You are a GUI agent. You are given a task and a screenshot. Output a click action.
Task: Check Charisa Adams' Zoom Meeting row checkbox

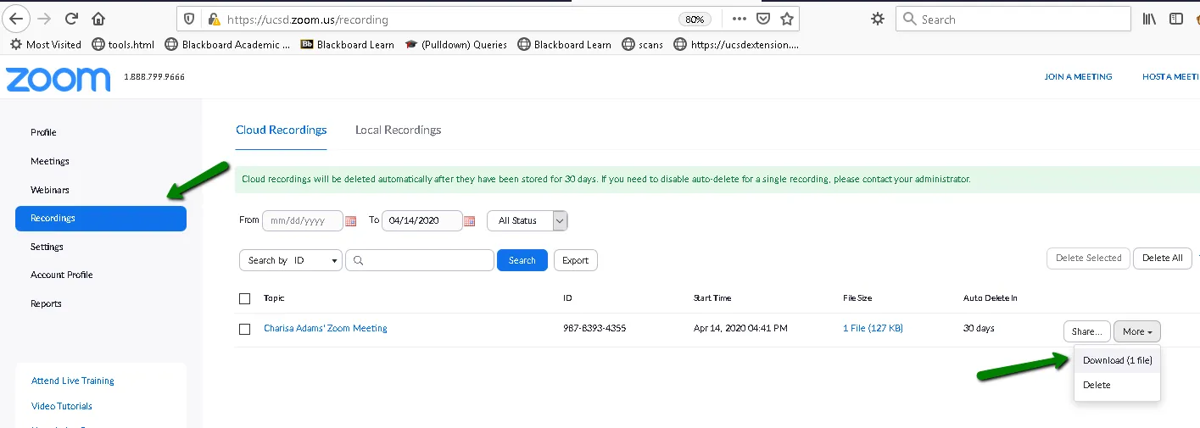(245, 329)
